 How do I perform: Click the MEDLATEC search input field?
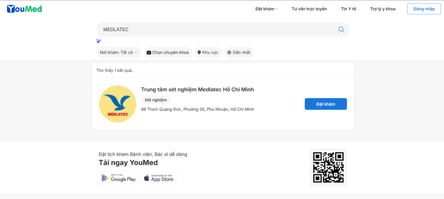click(217, 29)
